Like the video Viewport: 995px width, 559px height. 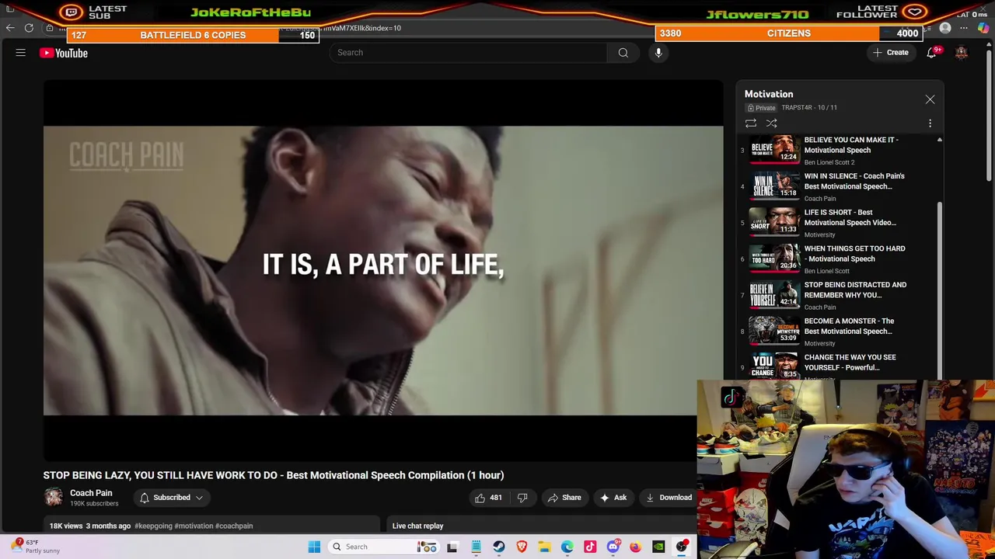(489, 498)
